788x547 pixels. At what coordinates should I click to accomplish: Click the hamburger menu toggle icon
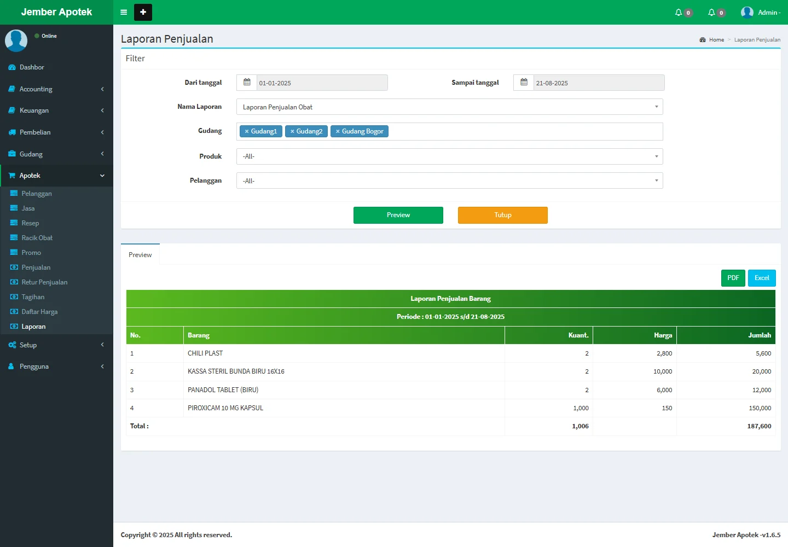tap(124, 12)
